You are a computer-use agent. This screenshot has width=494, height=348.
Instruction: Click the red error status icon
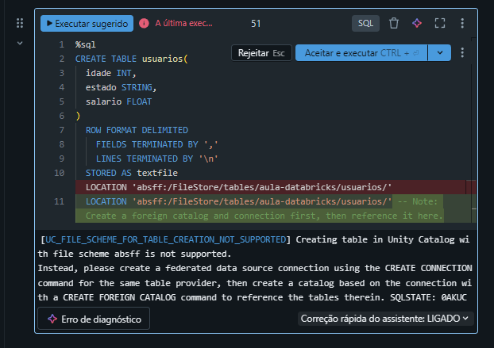(x=144, y=23)
